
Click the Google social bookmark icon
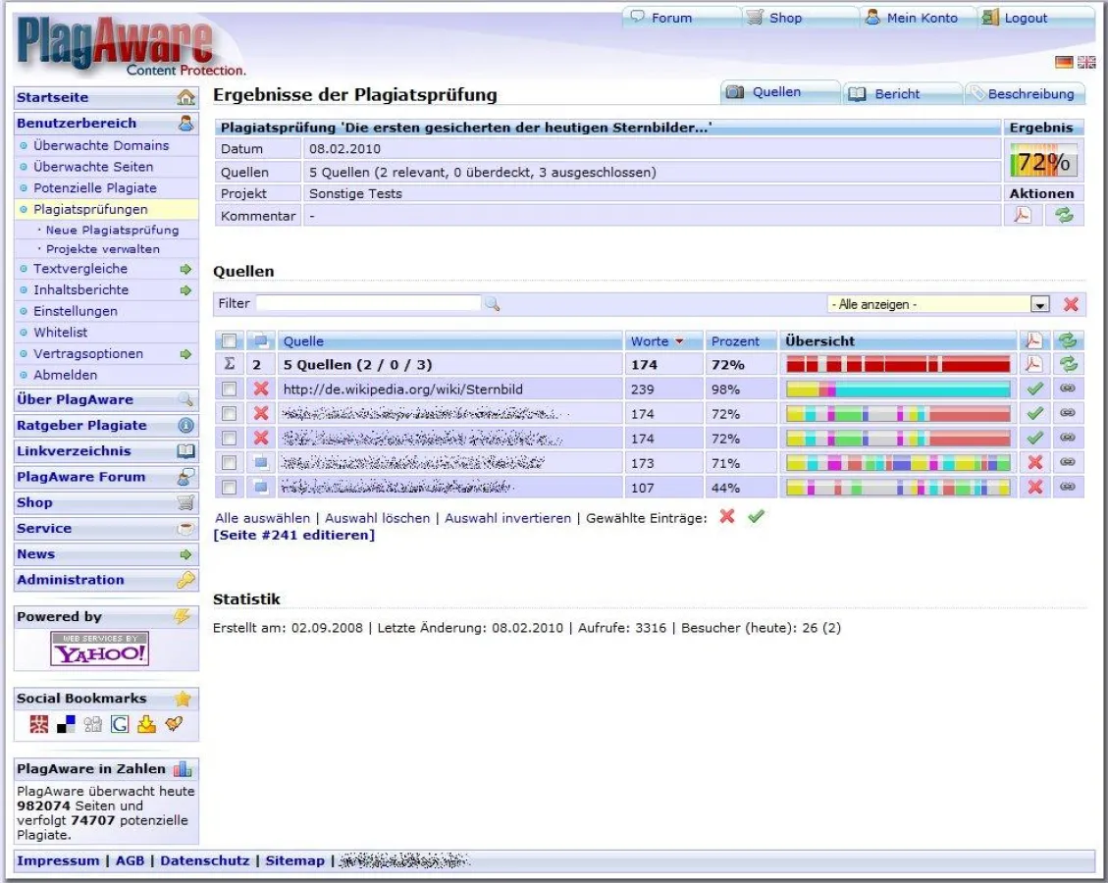point(120,724)
